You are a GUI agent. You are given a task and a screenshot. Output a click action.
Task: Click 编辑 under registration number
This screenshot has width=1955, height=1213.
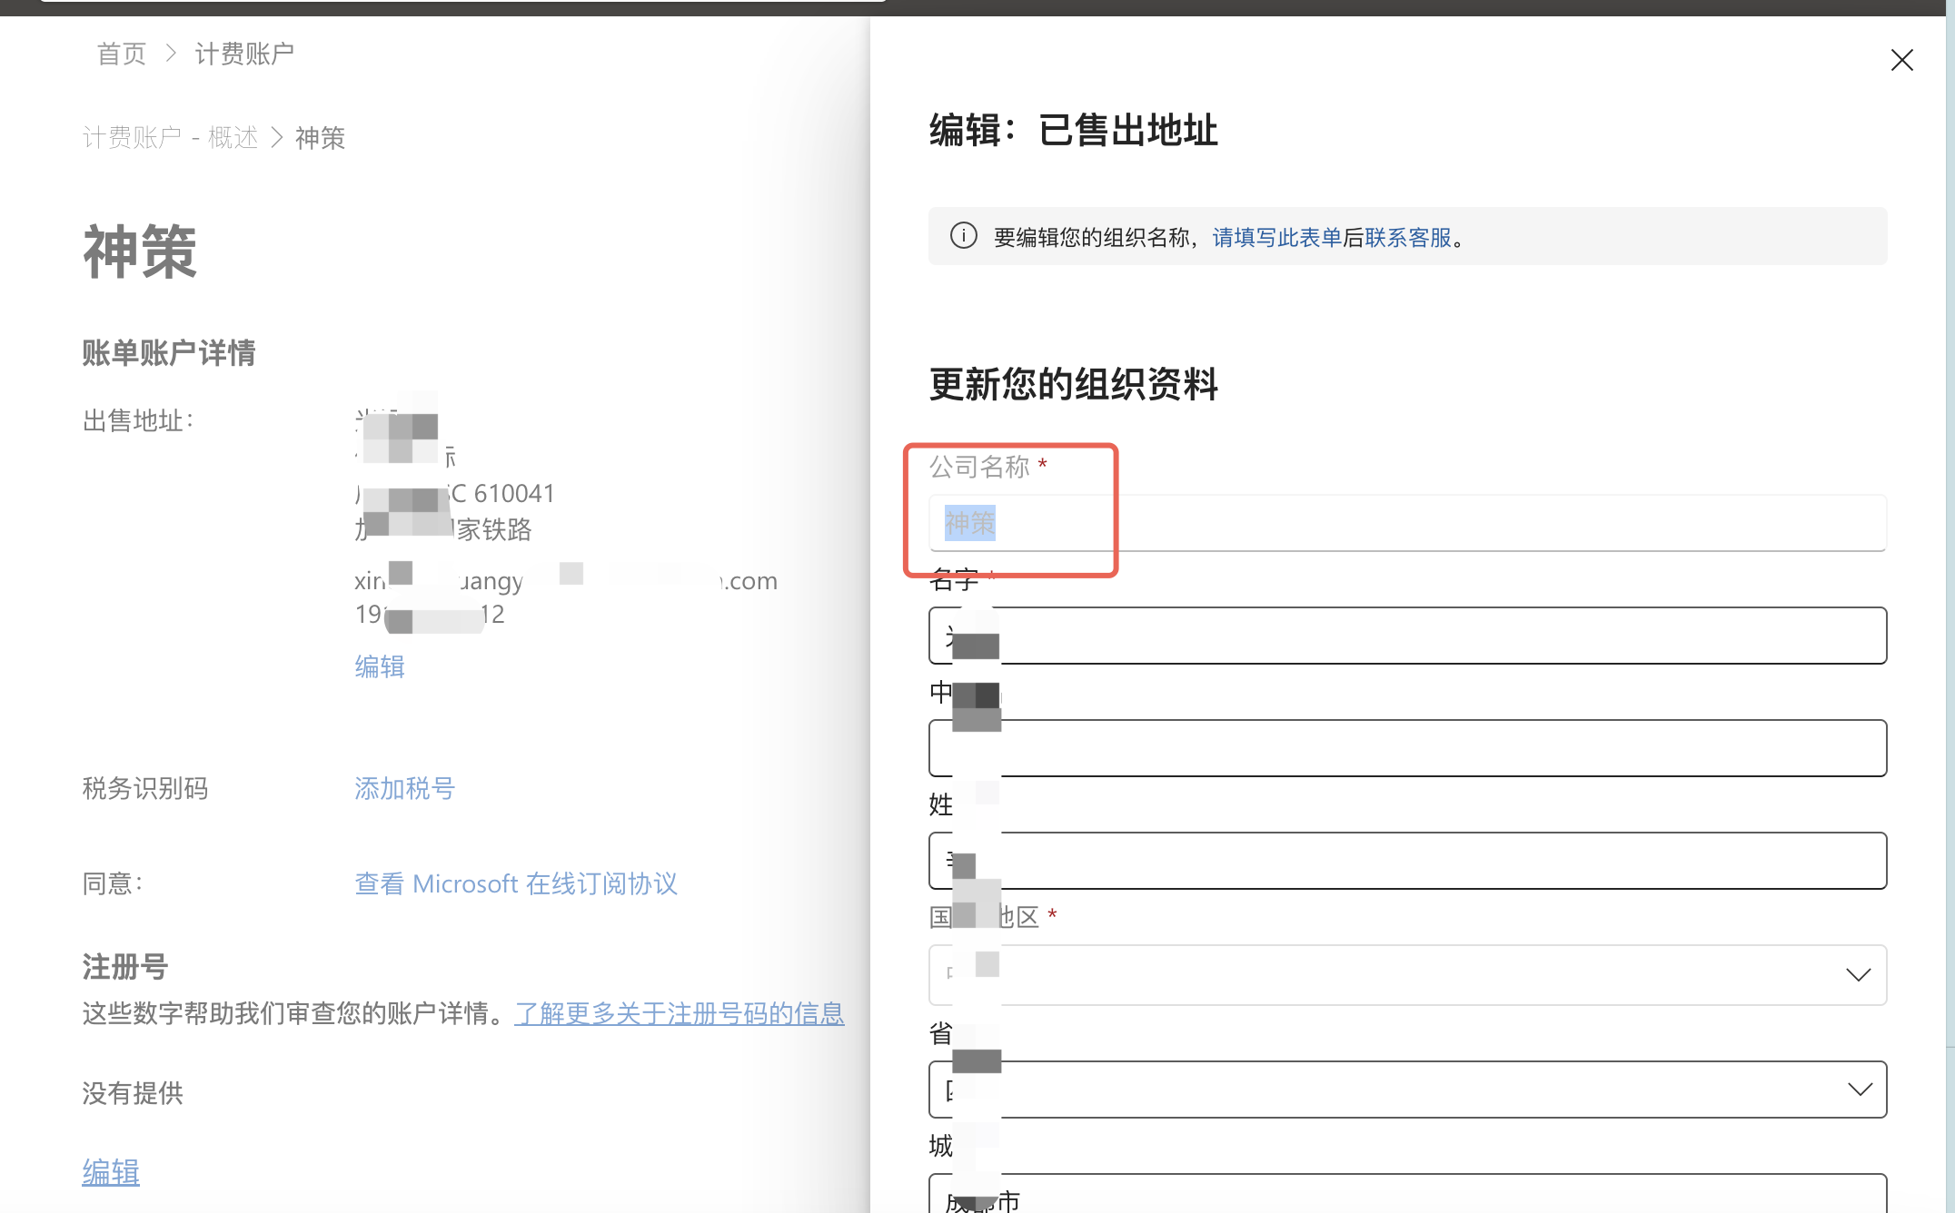click(111, 1172)
